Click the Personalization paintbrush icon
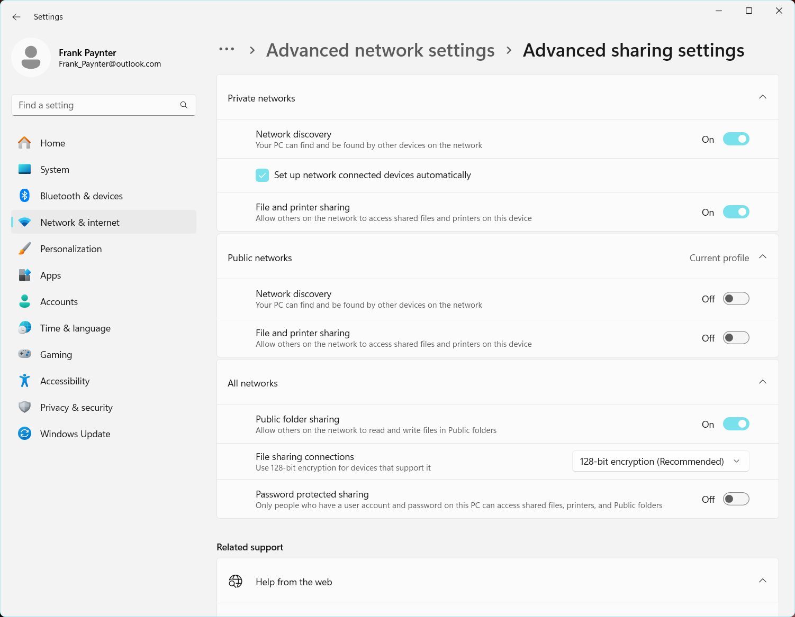Image resolution: width=795 pixels, height=617 pixels. [x=24, y=248]
